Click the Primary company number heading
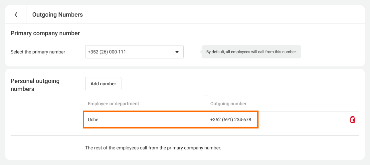This screenshot has width=370, height=165. click(x=45, y=33)
